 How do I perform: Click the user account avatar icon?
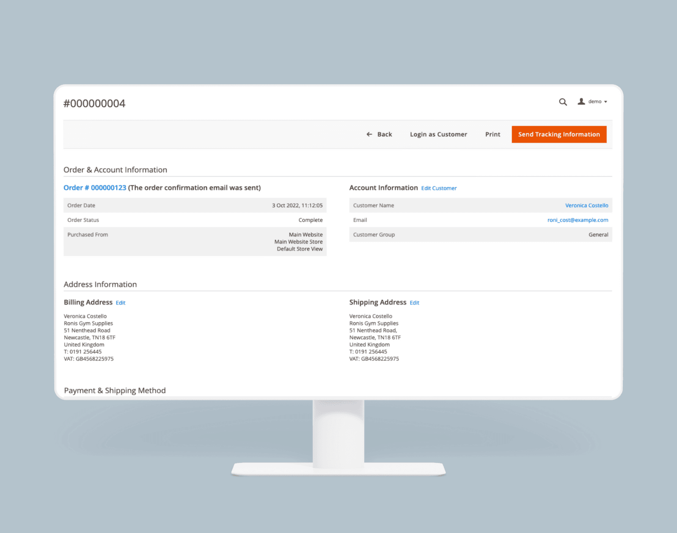tap(581, 102)
